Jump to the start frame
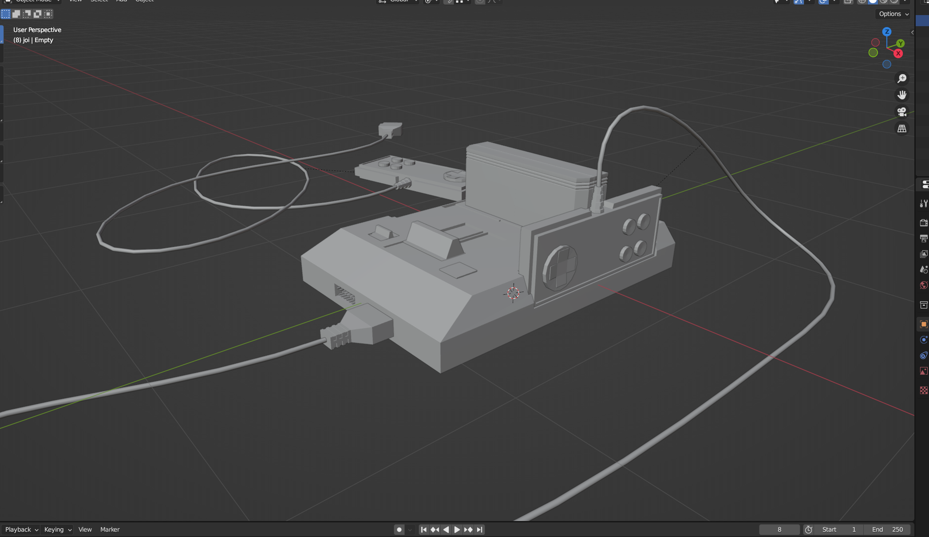 423,529
